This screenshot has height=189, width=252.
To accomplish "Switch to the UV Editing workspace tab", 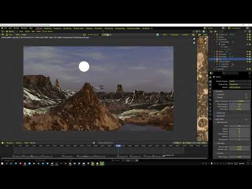I will pyautogui.click(x=67, y=28).
